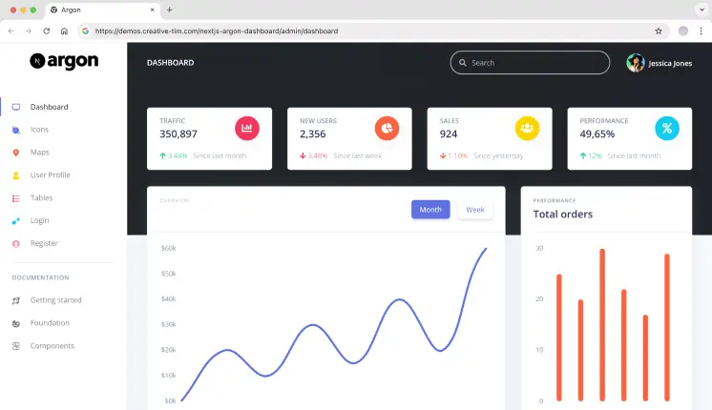Viewport: 712px width, 410px height.
Task: Open a new browser tab
Action: [x=170, y=10]
